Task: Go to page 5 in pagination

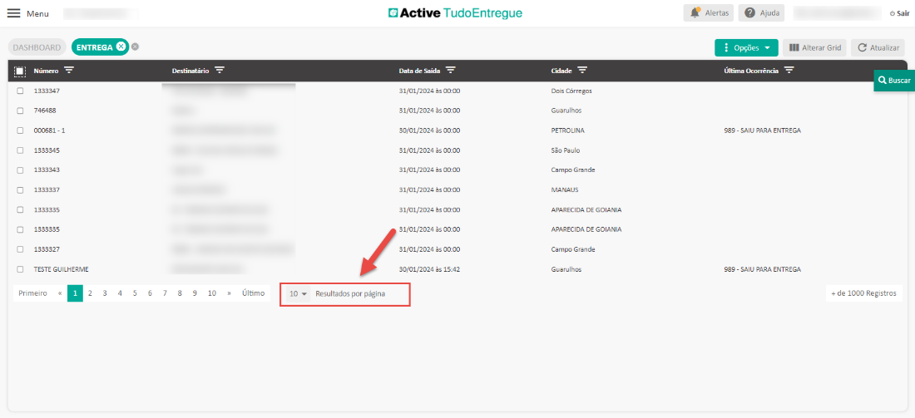Action: pos(135,293)
